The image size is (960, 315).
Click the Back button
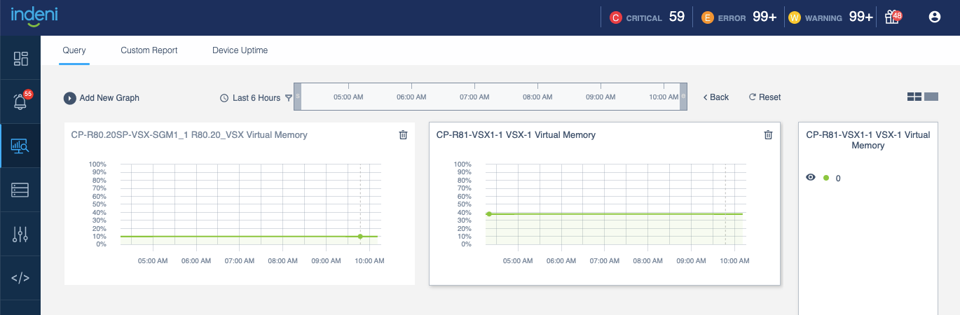tap(716, 97)
